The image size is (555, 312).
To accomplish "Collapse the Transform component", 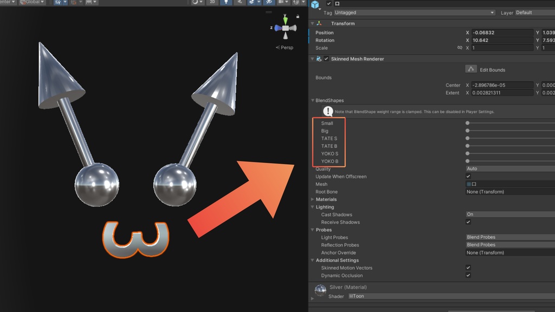I will [312, 23].
